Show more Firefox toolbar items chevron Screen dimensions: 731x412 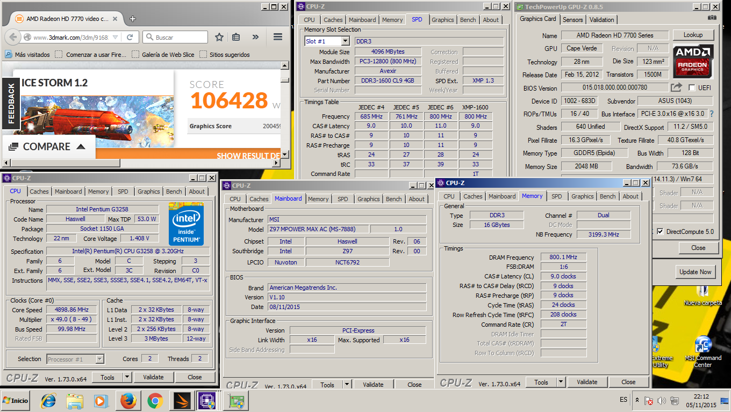[x=255, y=37]
